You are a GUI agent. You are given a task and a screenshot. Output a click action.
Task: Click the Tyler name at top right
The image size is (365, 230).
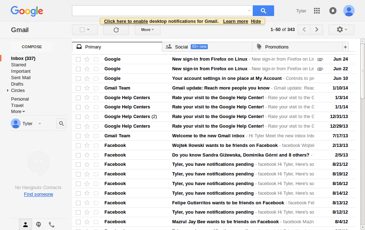coord(301,11)
